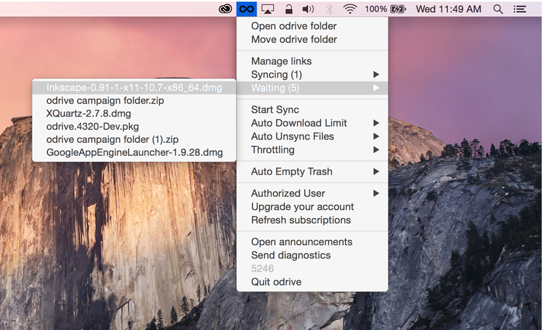Choose Quit odrive
The width and height of the screenshot is (542, 330).
(x=312, y=282)
